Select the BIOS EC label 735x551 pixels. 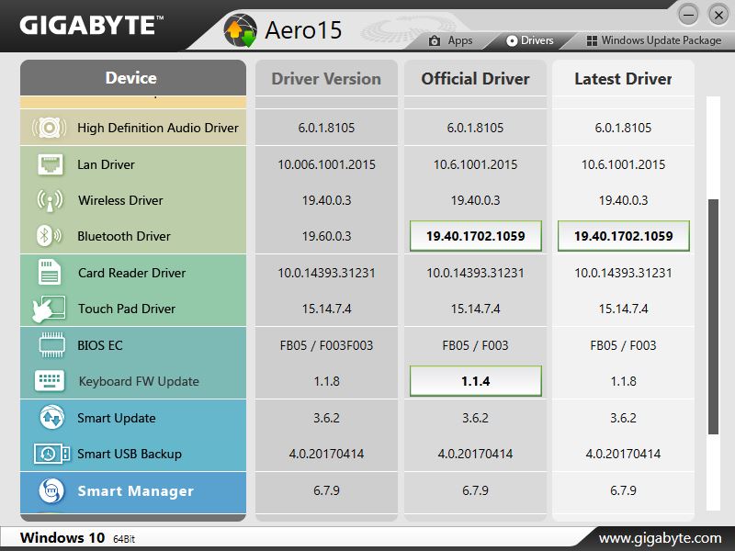pos(100,346)
